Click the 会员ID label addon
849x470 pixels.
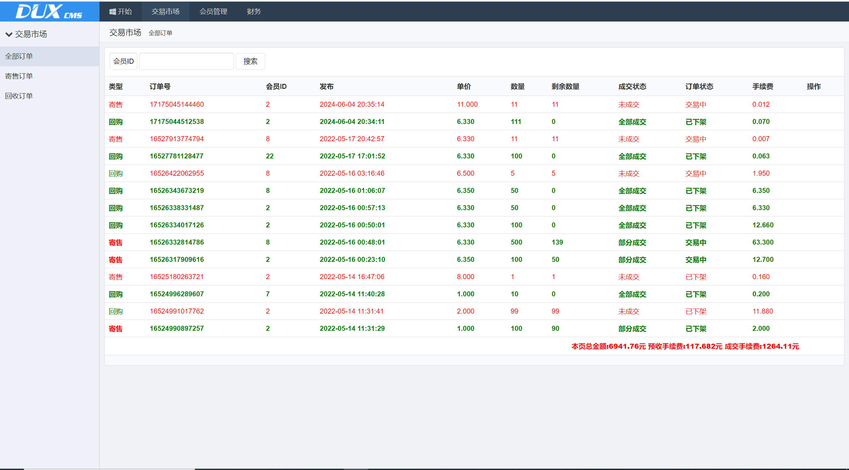pyautogui.click(x=123, y=61)
